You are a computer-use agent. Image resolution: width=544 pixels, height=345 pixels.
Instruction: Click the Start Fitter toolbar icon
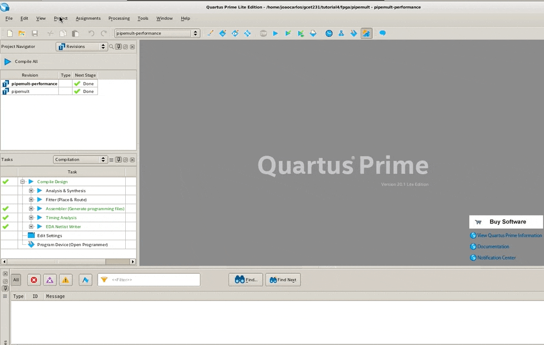313,33
